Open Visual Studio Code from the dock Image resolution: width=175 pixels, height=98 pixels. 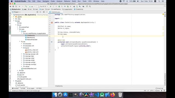point(97,95)
